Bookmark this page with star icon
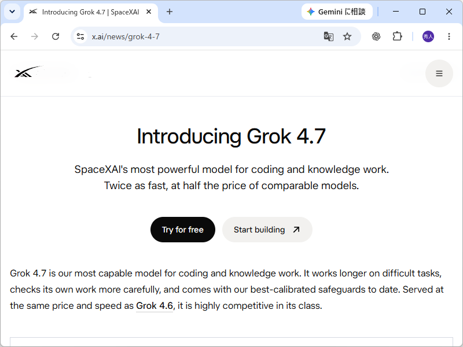The image size is (463, 347). 347,36
